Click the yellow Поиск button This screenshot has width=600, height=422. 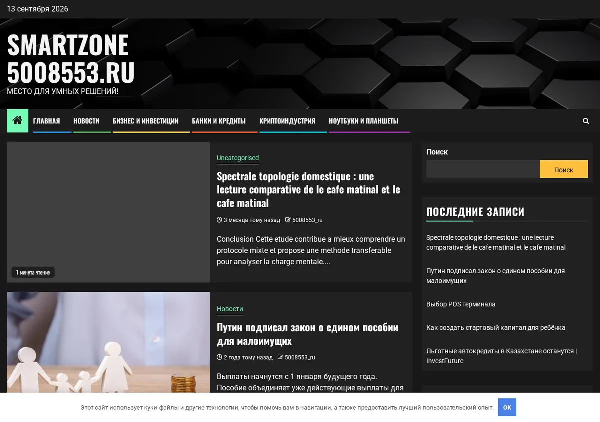point(564,169)
